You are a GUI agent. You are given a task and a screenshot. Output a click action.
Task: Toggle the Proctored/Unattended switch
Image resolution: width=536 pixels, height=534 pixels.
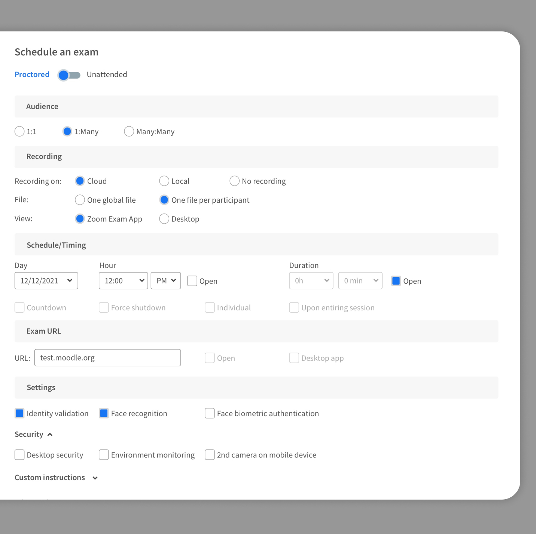click(x=69, y=75)
